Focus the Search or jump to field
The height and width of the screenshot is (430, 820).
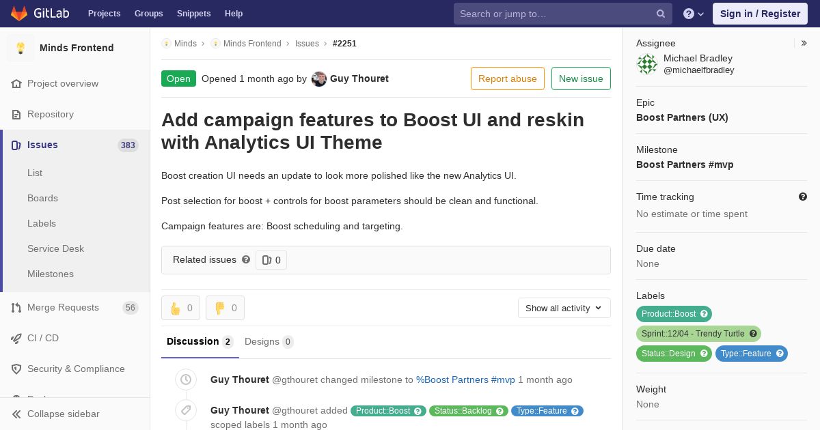553,14
